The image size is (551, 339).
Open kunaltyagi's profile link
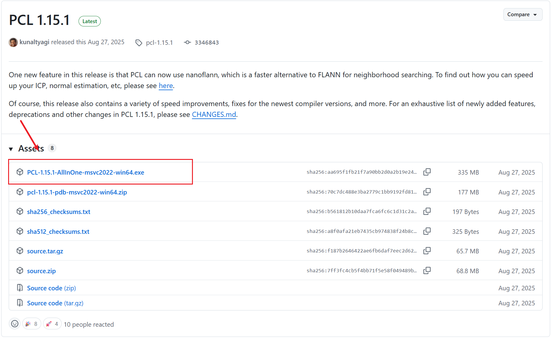(34, 42)
